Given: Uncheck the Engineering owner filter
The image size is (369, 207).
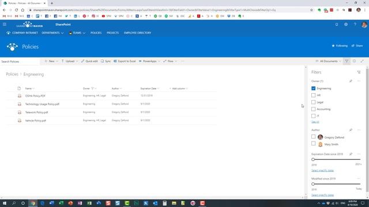Looking at the screenshot, I should point(313,89).
